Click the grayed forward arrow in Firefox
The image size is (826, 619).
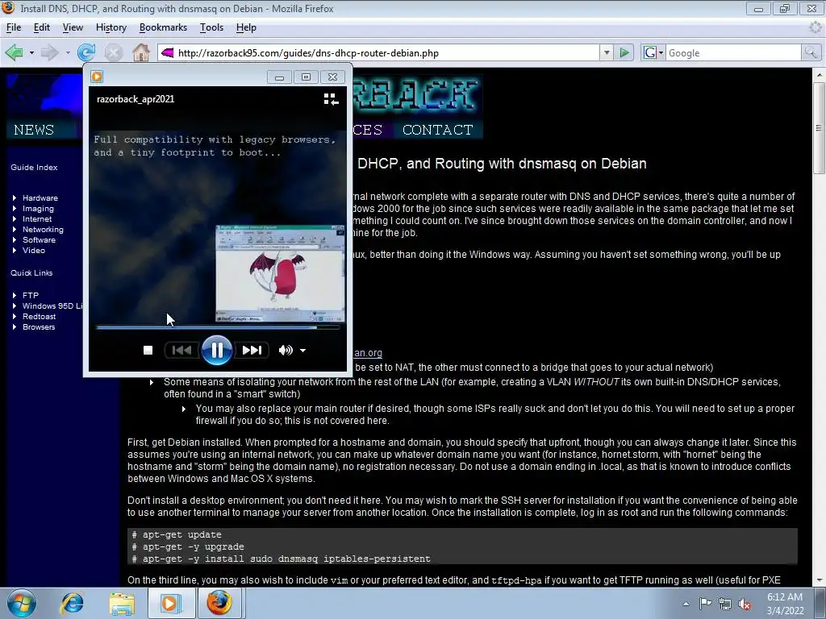(x=49, y=52)
